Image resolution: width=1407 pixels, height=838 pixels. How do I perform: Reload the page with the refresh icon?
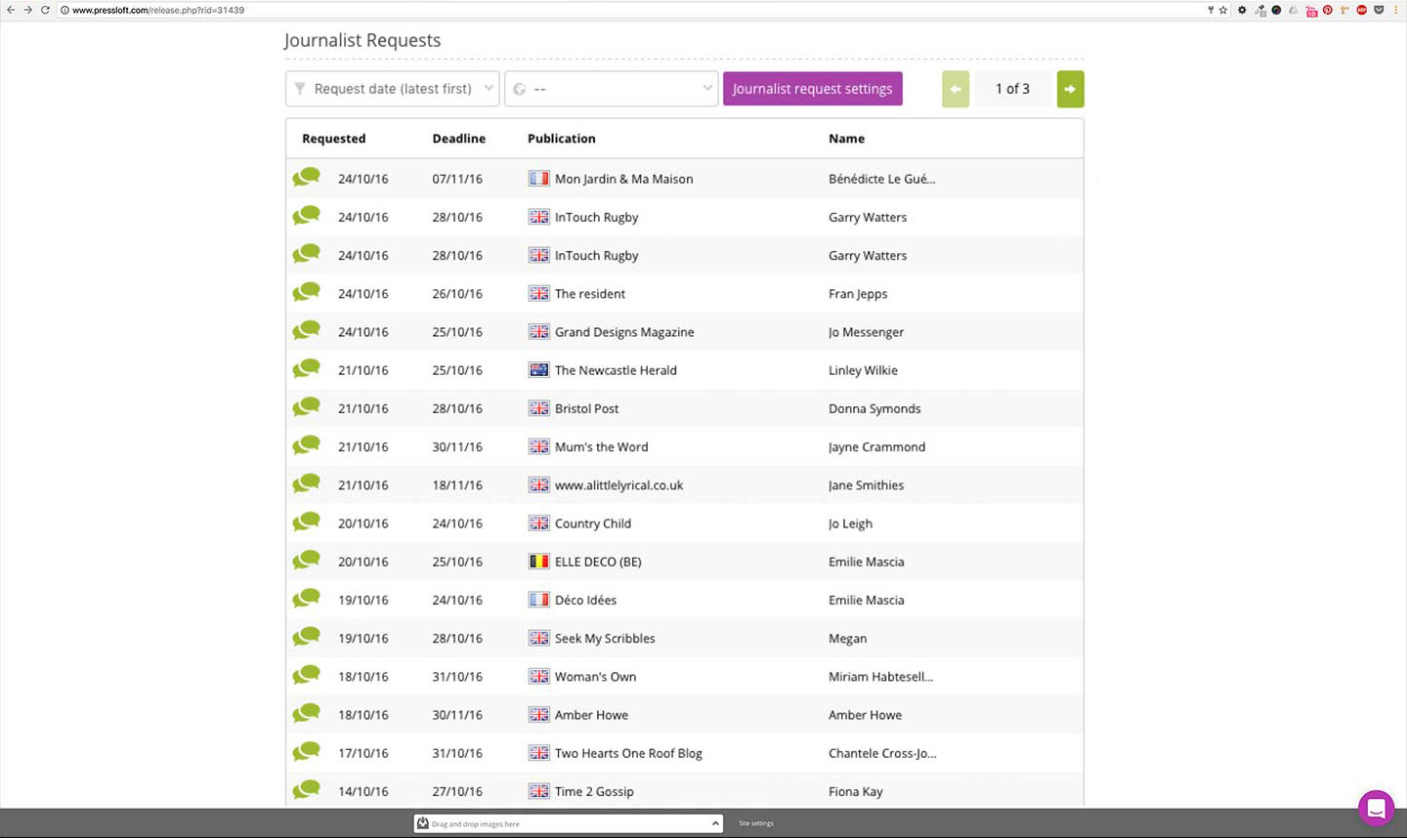coord(45,10)
